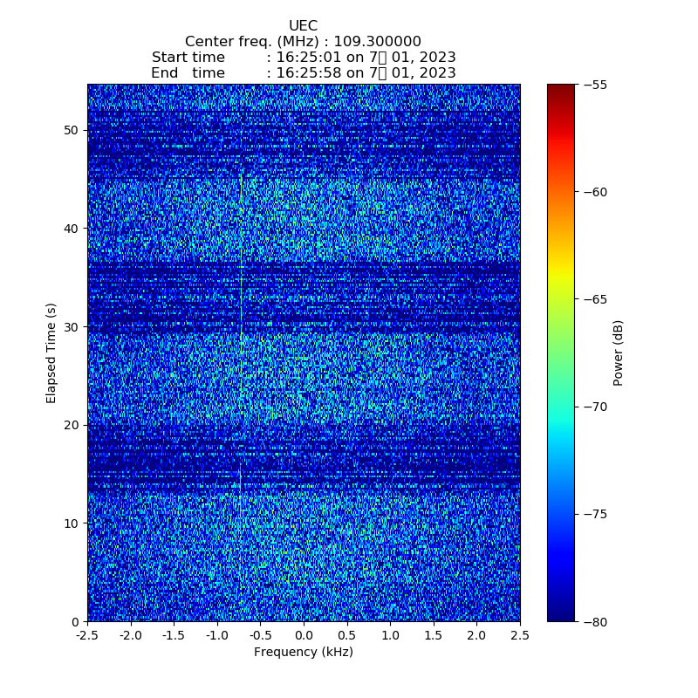Click the 30 elapsed time tick label
The height and width of the screenshot is (698, 698).
(x=71, y=326)
